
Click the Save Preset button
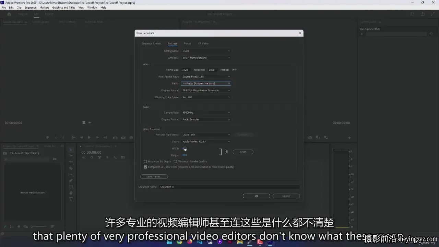tap(154, 177)
